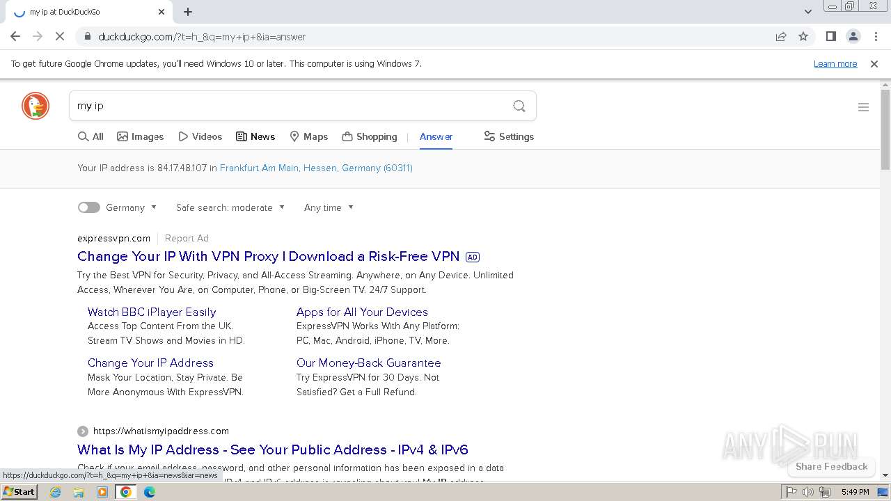Switch to the Maps tab
The image size is (891, 501).
(x=308, y=136)
